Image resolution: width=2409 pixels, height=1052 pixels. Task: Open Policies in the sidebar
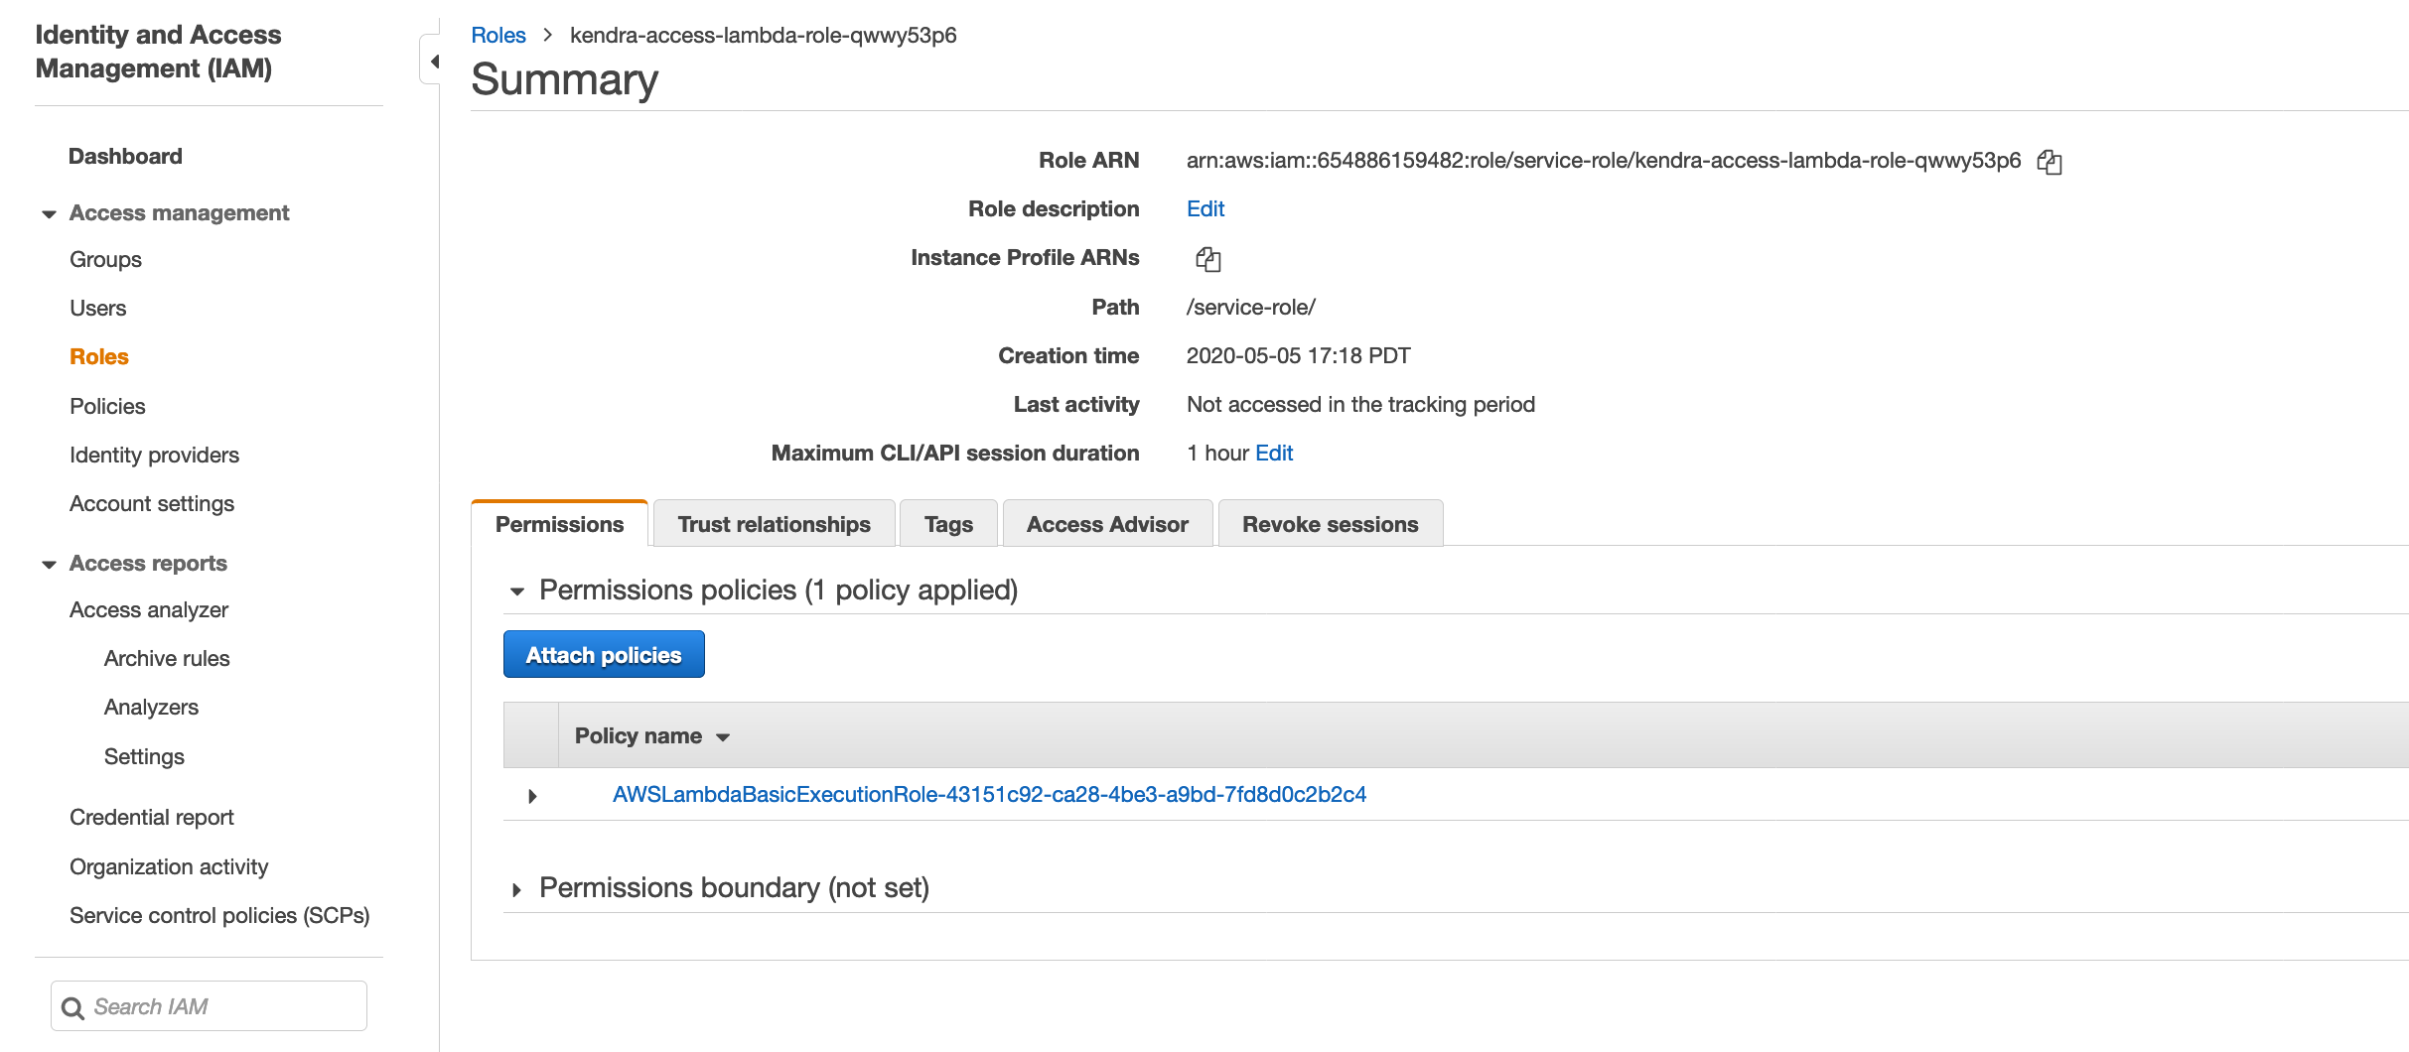(x=107, y=406)
